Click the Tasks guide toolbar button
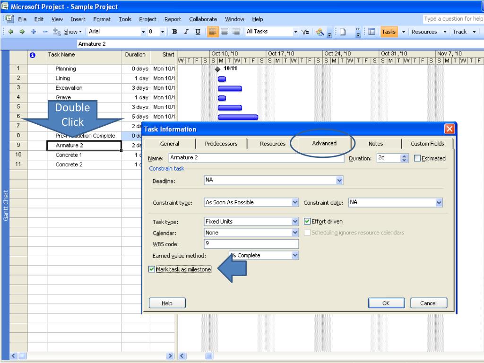The image size is (484, 363). point(389,32)
